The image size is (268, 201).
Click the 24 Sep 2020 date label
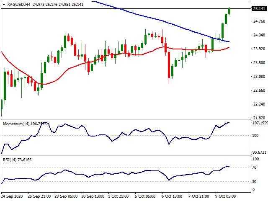tap(12, 196)
